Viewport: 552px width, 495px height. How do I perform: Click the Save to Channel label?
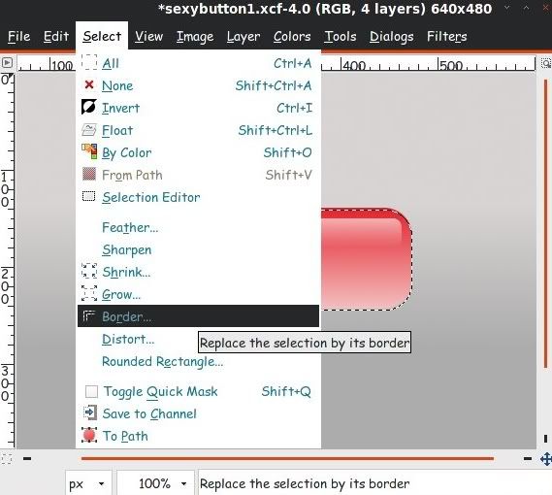point(149,413)
